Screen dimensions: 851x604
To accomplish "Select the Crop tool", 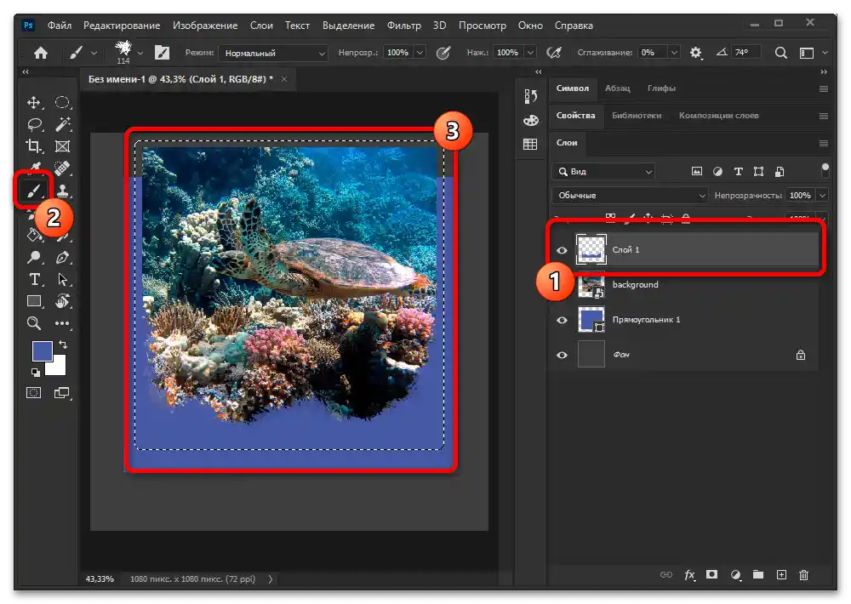I will coord(34,146).
